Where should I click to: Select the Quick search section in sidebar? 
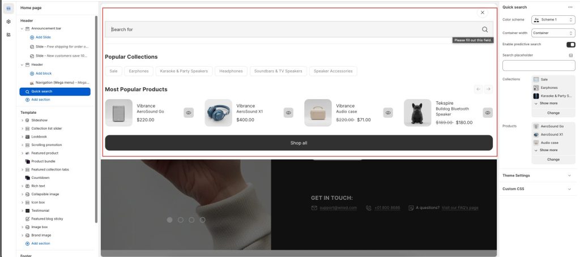coord(55,91)
